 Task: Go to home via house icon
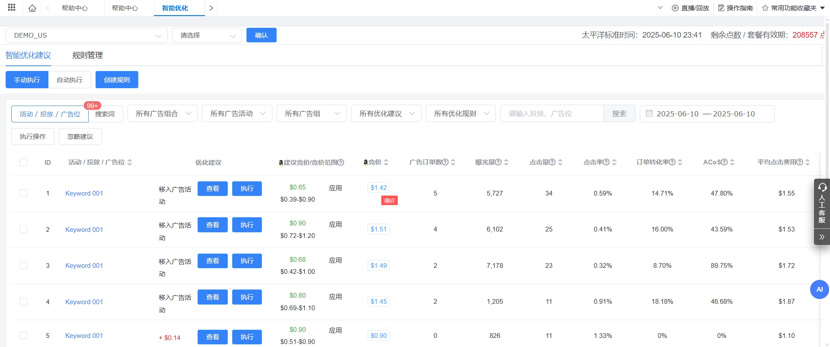[x=32, y=8]
